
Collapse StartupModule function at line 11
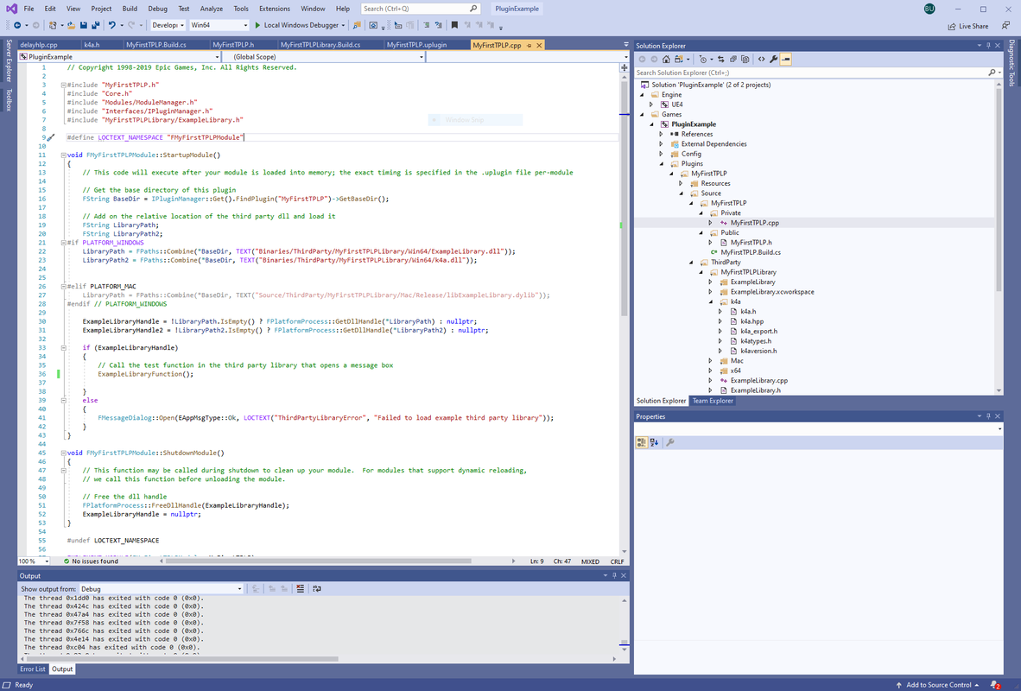[63, 155]
